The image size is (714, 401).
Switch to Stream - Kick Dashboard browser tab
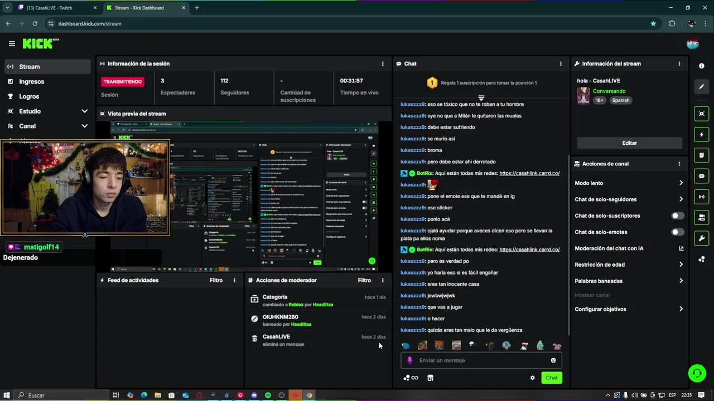(145, 8)
